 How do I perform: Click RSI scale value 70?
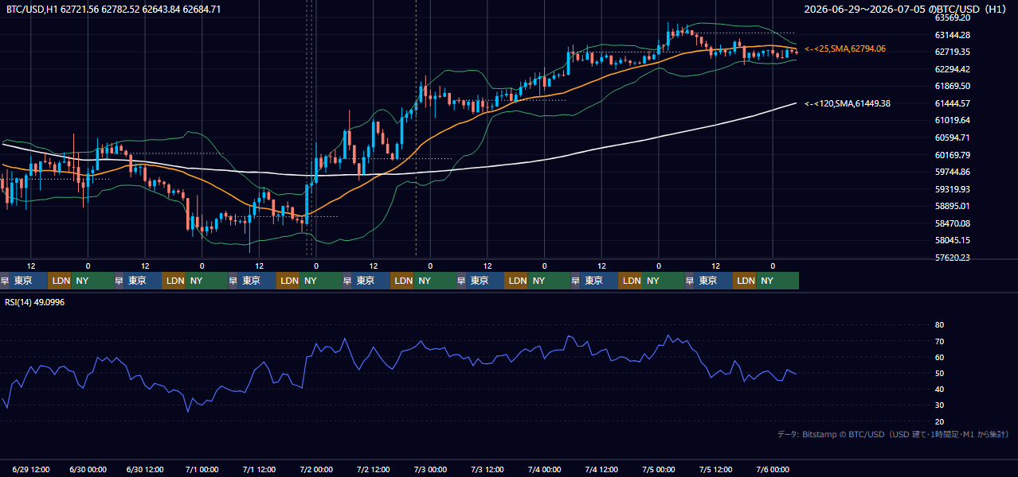click(940, 341)
